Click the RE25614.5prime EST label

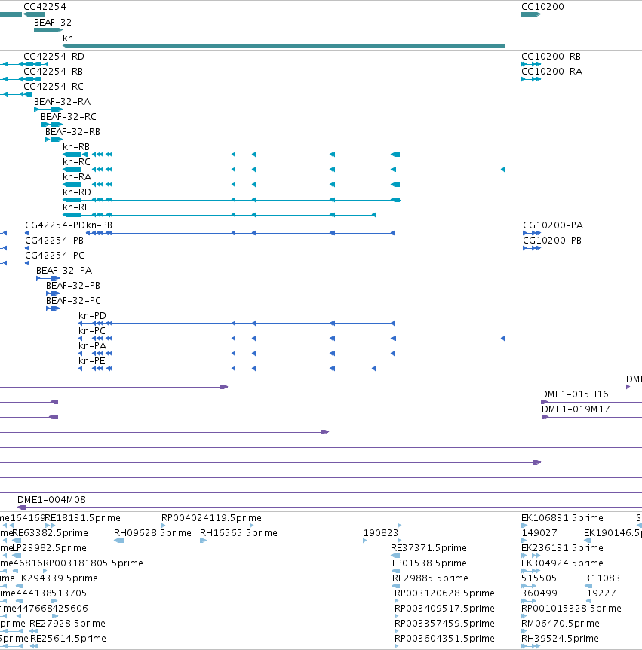pyautogui.click(x=68, y=639)
